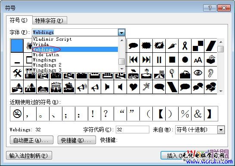The height and width of the screenshot is (166, 235).
Task: Click the symbol grid scrollbar thumb
Action: point(221,49)
